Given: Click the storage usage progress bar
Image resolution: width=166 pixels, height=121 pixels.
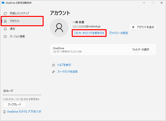Looking at the screenshot, I should coord(22,95).
